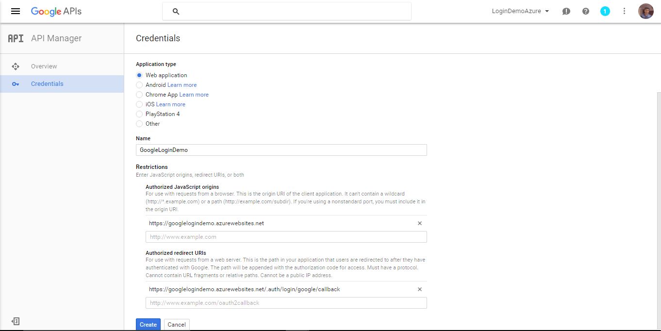Image resolution: width=661 pixels, height=331 pixels.
Task: Open the hamburger navigation menu
Action: [x=16, y=11]
